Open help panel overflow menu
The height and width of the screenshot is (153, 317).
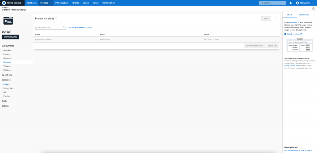point(314,15)
